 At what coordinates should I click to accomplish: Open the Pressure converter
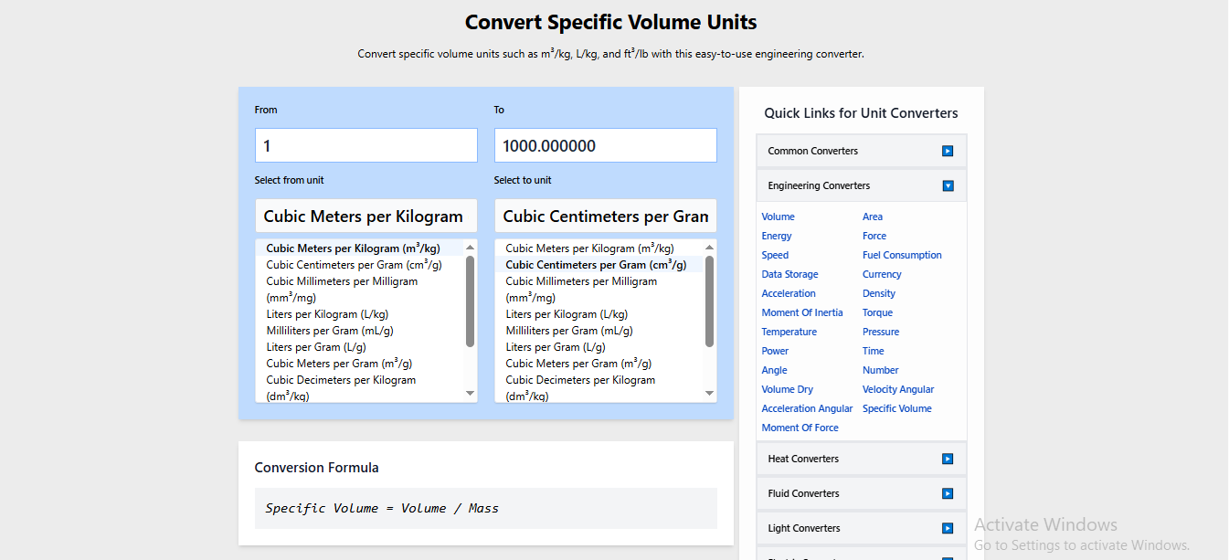click(x=880, y=331)
